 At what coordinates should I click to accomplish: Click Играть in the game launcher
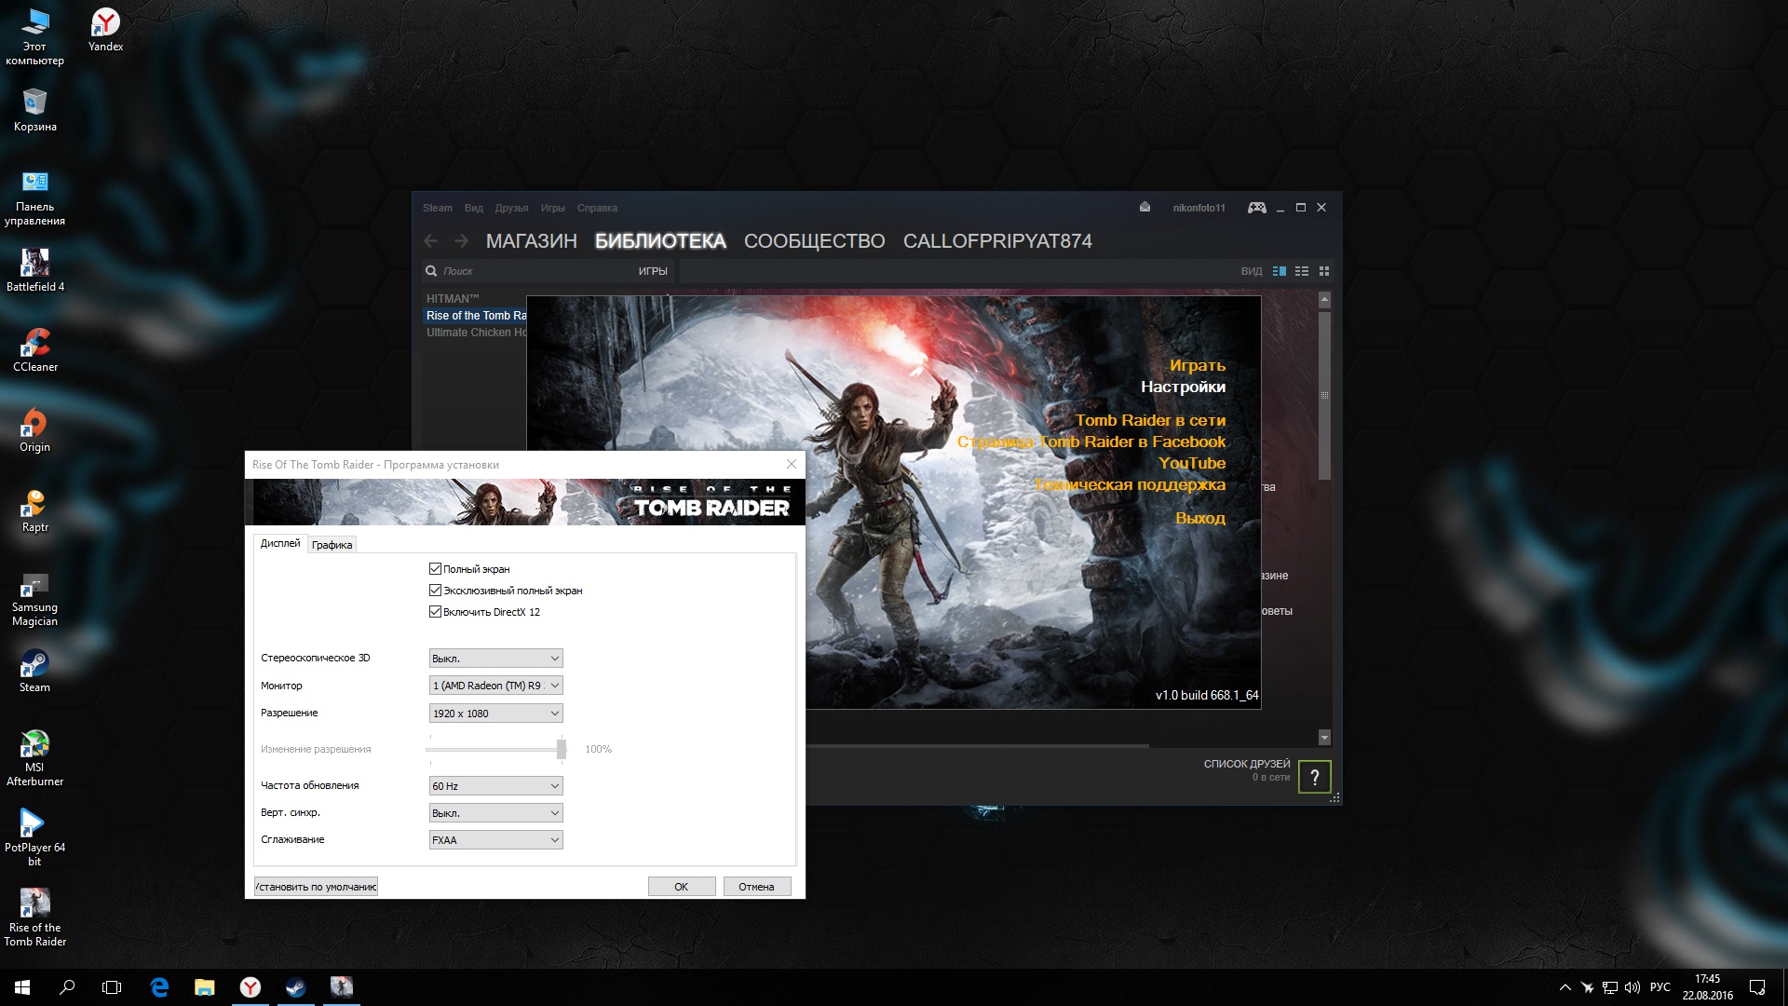(1197, 365)
